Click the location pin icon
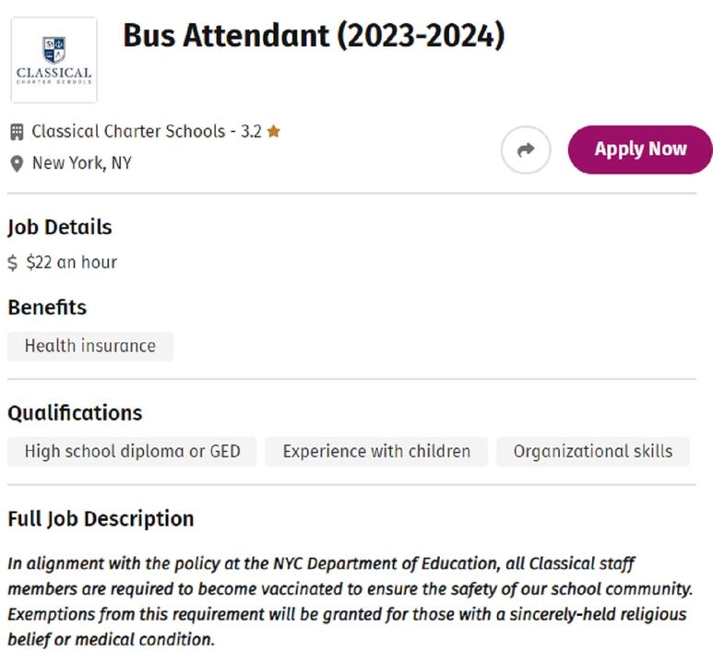713x651 pixels. click(17, 163)
